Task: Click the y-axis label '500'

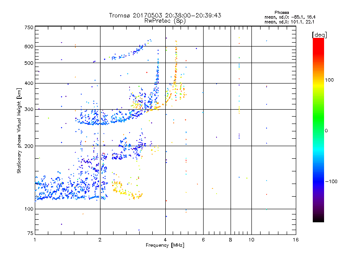Action: click(x=29, y=63)
